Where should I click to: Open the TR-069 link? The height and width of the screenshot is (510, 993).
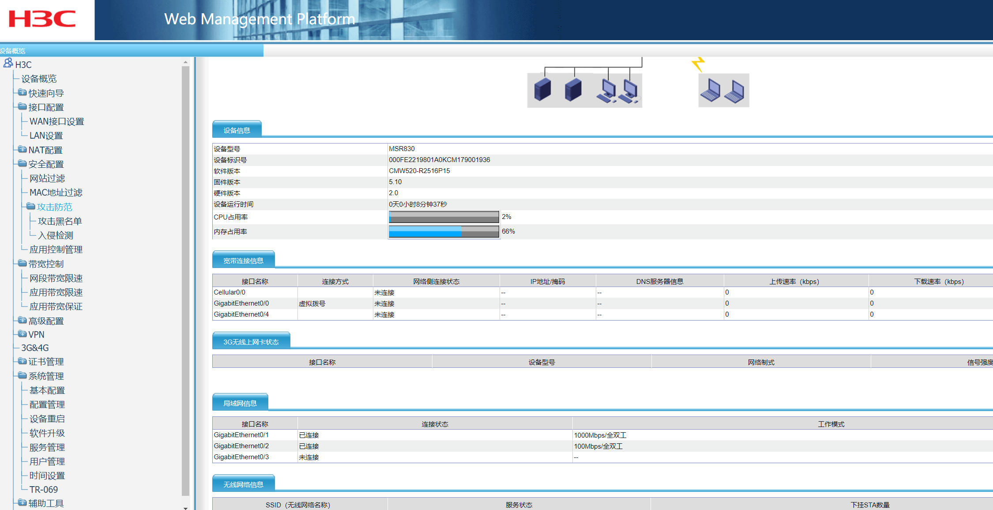point(43,489)
